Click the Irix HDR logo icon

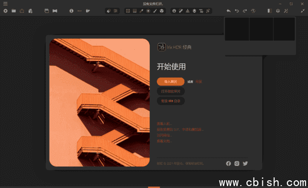162,47
